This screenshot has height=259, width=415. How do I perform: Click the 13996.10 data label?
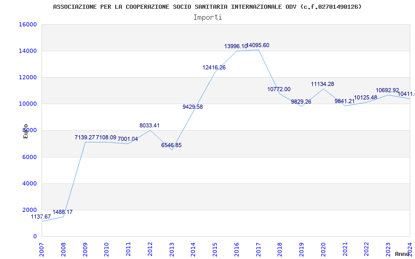point(236,47)
